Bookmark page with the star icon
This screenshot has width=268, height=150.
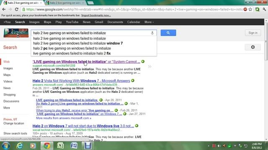point(250,9)
